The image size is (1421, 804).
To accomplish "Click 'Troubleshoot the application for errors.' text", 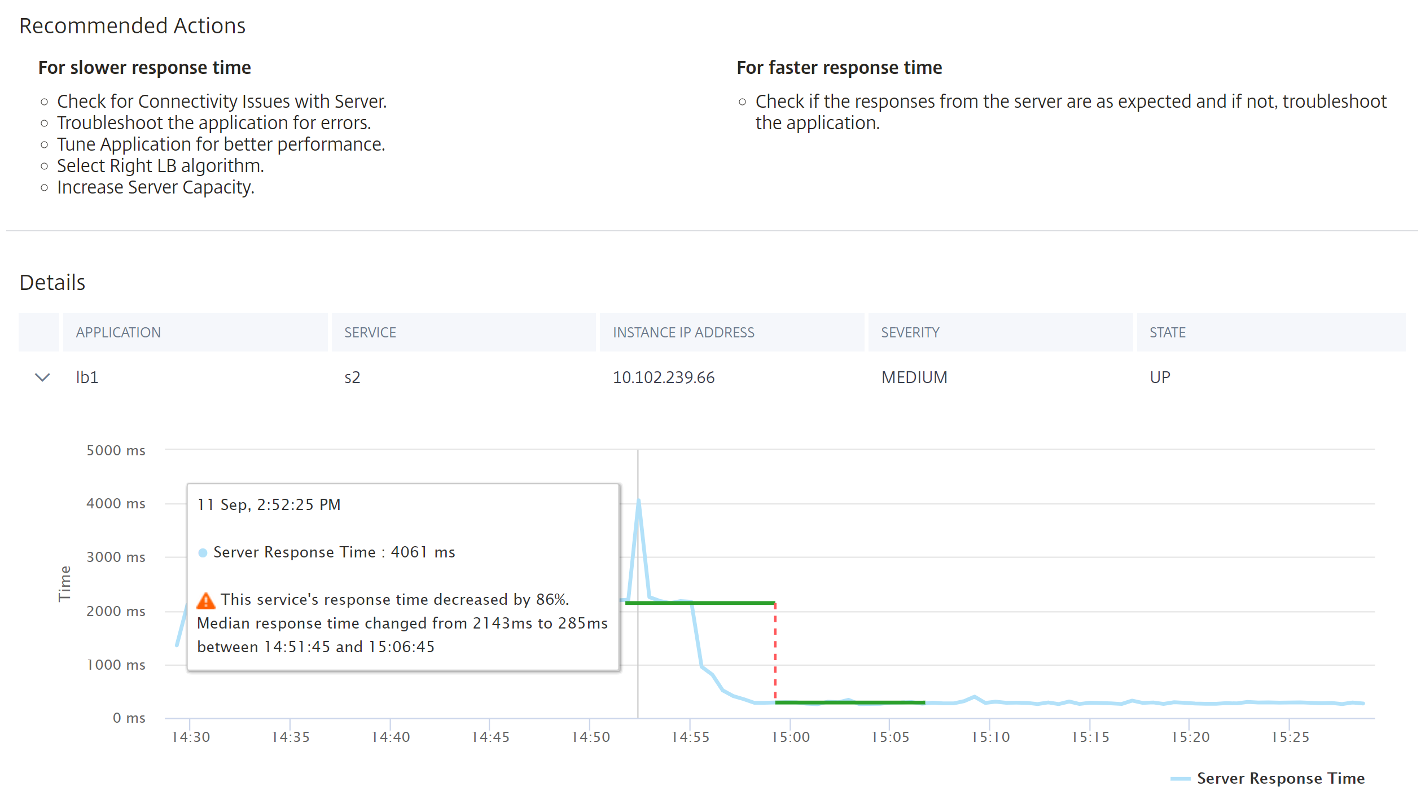I will click(214, 123).
